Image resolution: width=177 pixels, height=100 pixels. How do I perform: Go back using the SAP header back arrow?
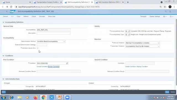click(x=7, y=11)
